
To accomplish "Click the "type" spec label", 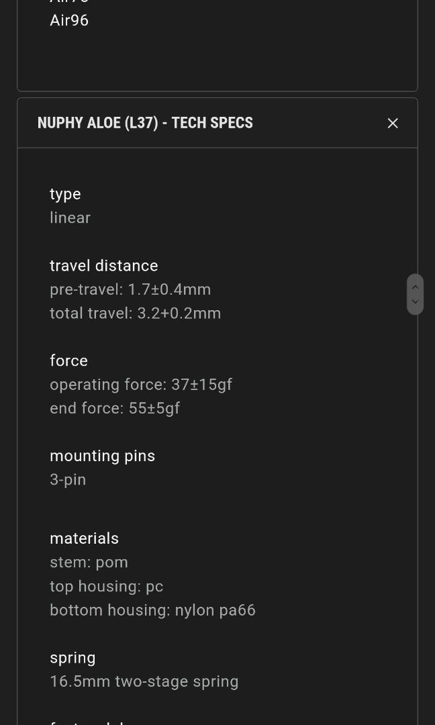I will click(x=65, y=194).
